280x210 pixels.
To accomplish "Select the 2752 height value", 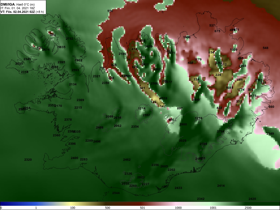I will tap(69, 39).
